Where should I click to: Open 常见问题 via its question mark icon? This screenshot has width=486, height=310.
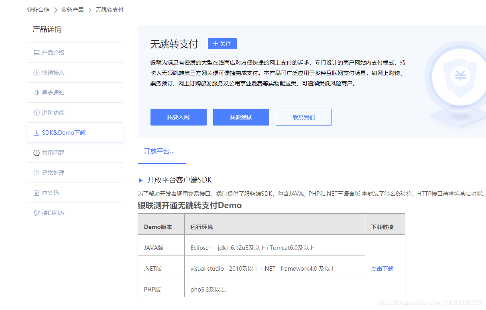tap(36, 152)
